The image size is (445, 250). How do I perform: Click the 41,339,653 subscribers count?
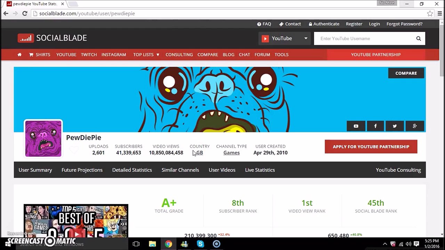(x=129, y=153)
